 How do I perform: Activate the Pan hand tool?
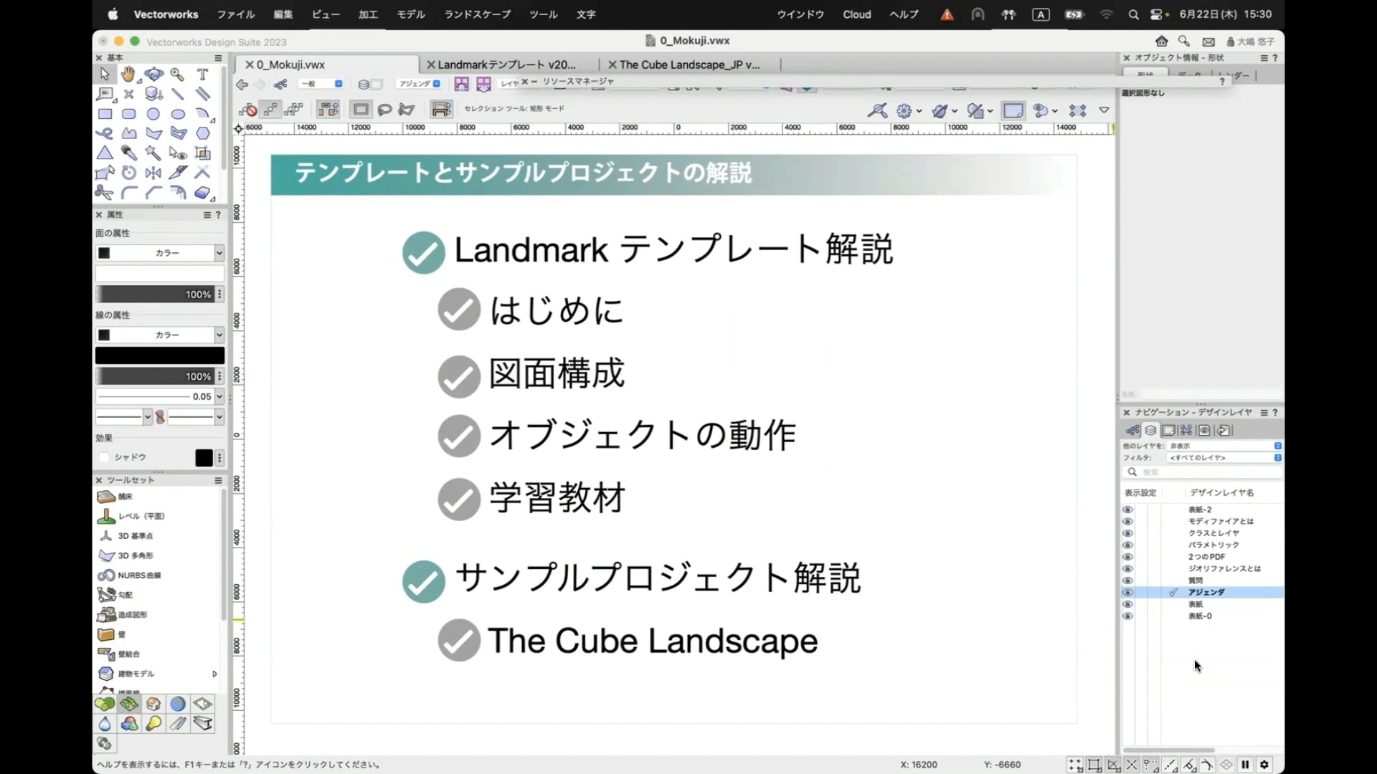(x=128, y=75)
